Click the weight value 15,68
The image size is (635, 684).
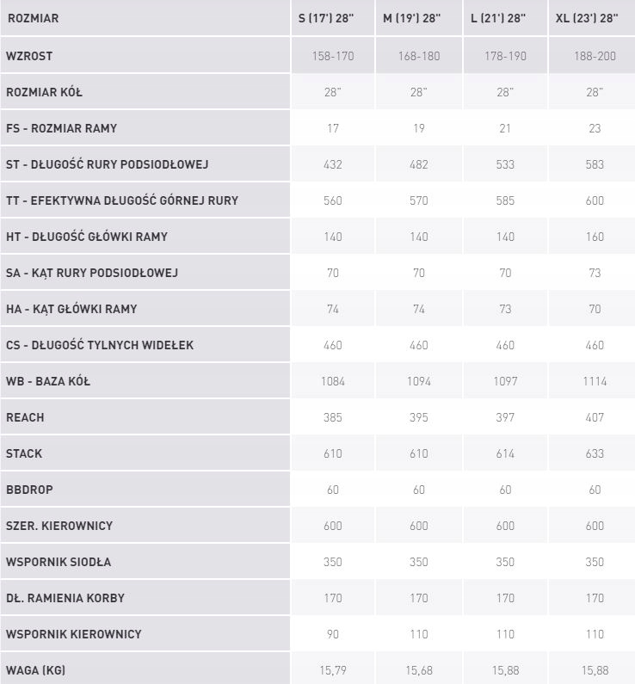coord(419,670)
